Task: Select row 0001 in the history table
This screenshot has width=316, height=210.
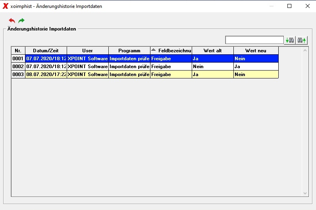Action: point(145,59)
